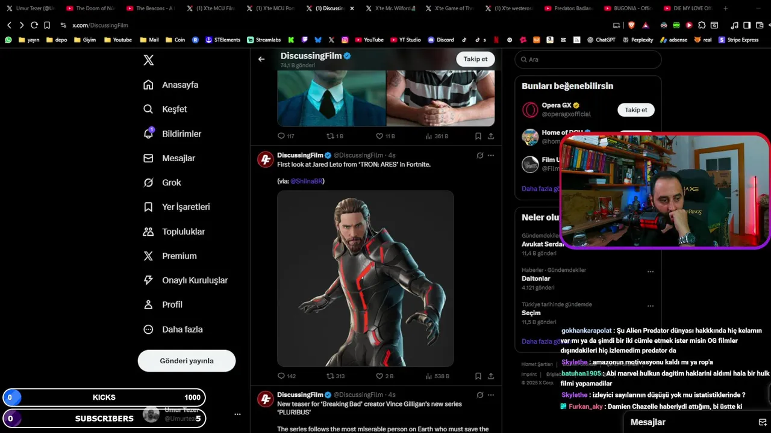The height and width of the screenshot is (433, 771).
Task: Open the Discord bookmark
Action: click(x=441, y=40)
